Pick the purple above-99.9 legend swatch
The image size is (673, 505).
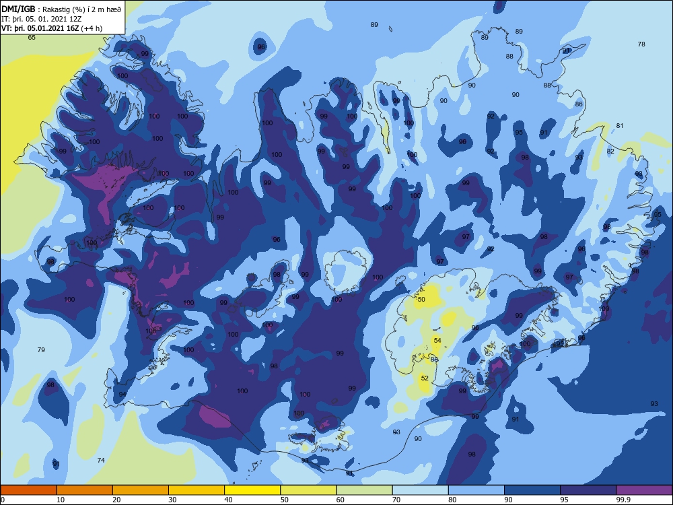click(644, 490)
